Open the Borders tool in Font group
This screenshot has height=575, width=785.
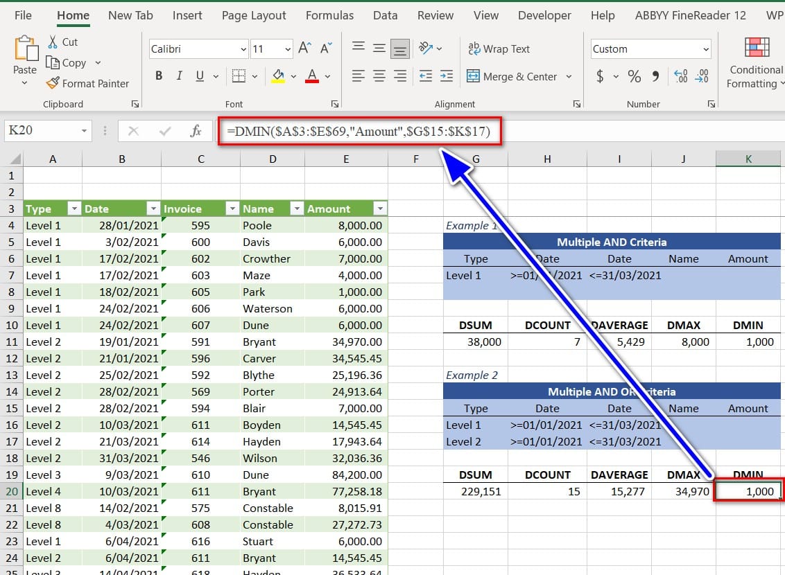pyautogui.click(x=238, y=76)
